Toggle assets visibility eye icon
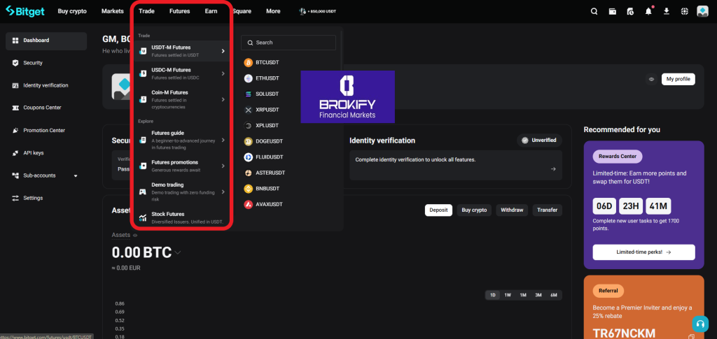Viewport: 717px width, 339px height. [136, 236]
